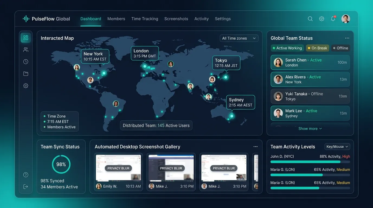Click Sarah Chen's avatar in team status
This screenshot has height=208, width=373.
[278, 62]
